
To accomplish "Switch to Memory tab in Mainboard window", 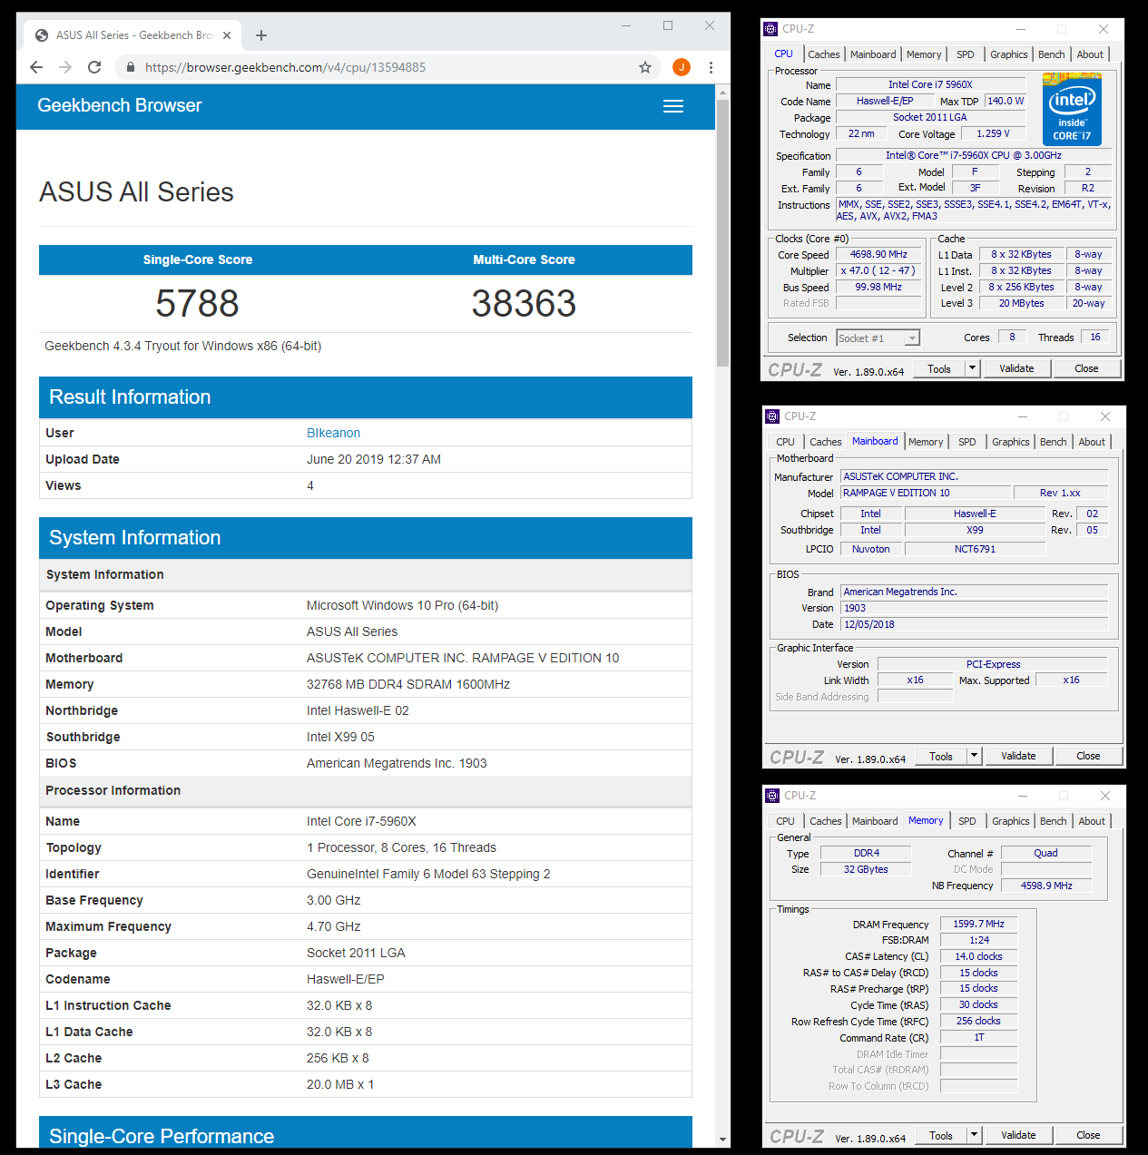I will pos(926,442).
